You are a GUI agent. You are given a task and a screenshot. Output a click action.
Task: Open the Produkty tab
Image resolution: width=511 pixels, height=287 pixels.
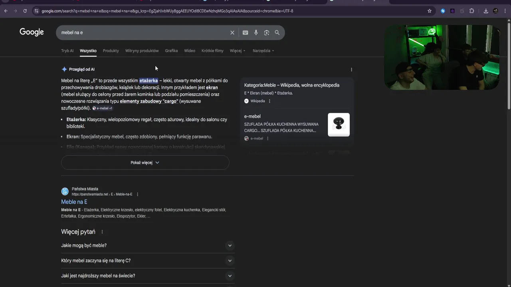point(111,51)
